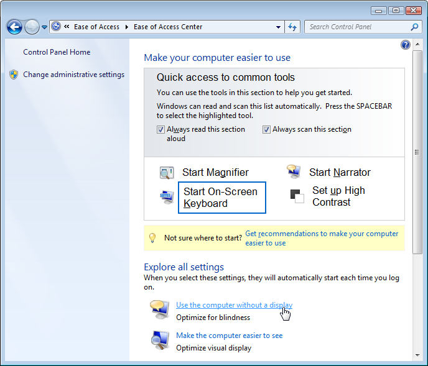428x366 pixels.
Task: Click the Ease of Access address bar icon
Action: click(56, 27)
